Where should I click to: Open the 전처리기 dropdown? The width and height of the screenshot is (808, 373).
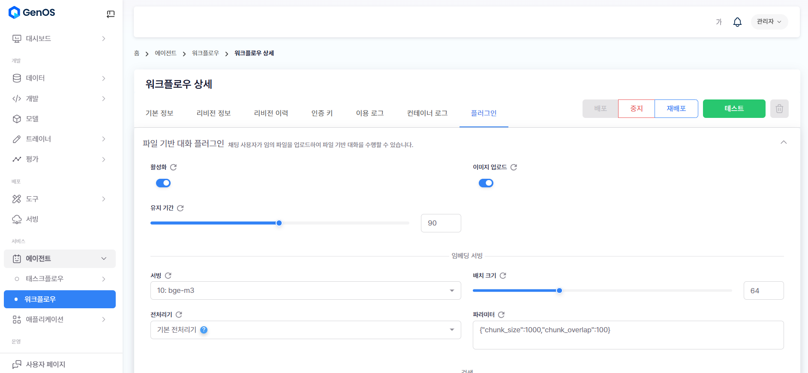click(305, 330)
